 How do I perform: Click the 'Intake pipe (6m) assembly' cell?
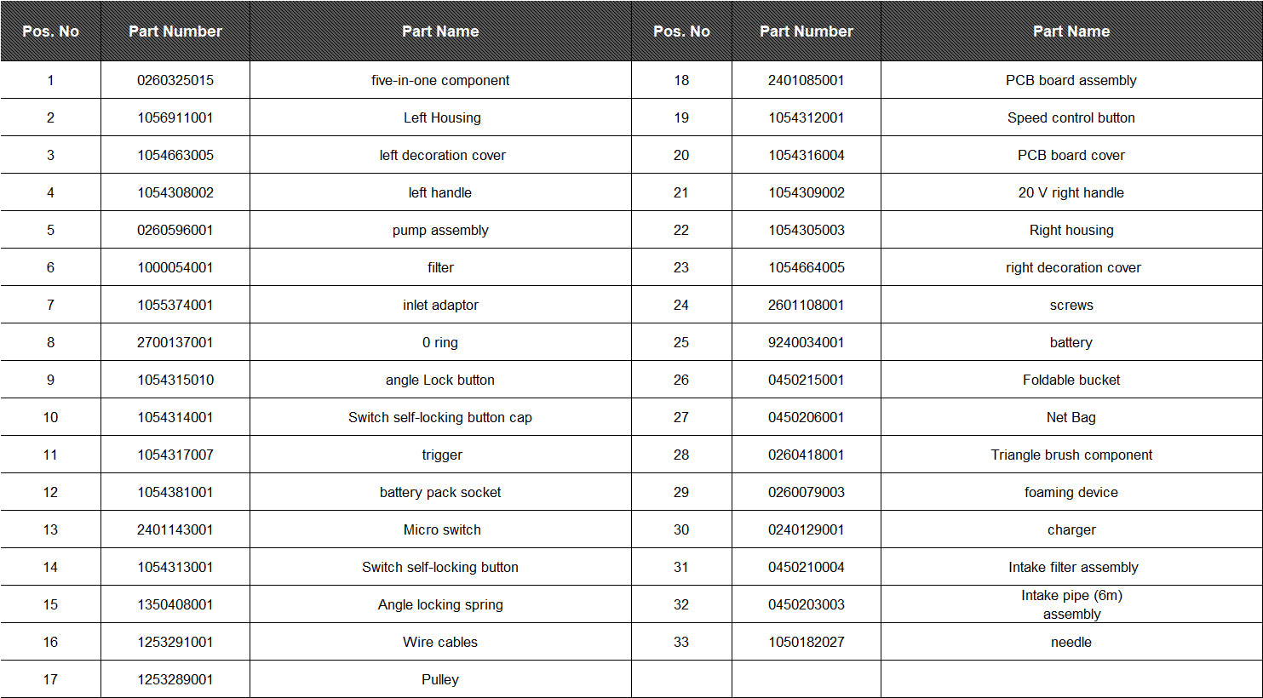(1071, 604)
